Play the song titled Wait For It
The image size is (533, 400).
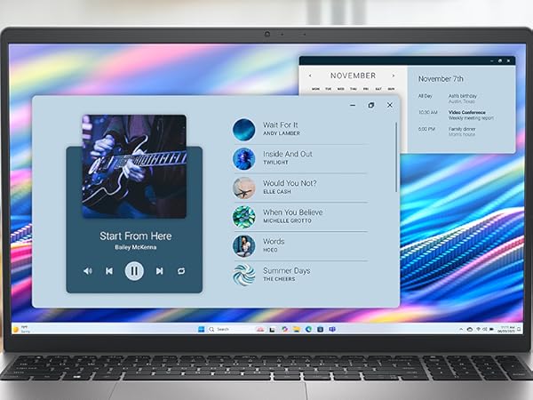point(281,124)
